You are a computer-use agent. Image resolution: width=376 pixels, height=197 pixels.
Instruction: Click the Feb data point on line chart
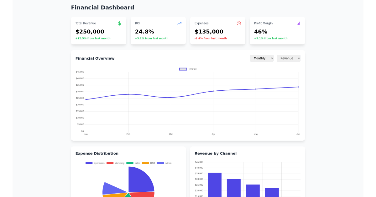[128, 94]
